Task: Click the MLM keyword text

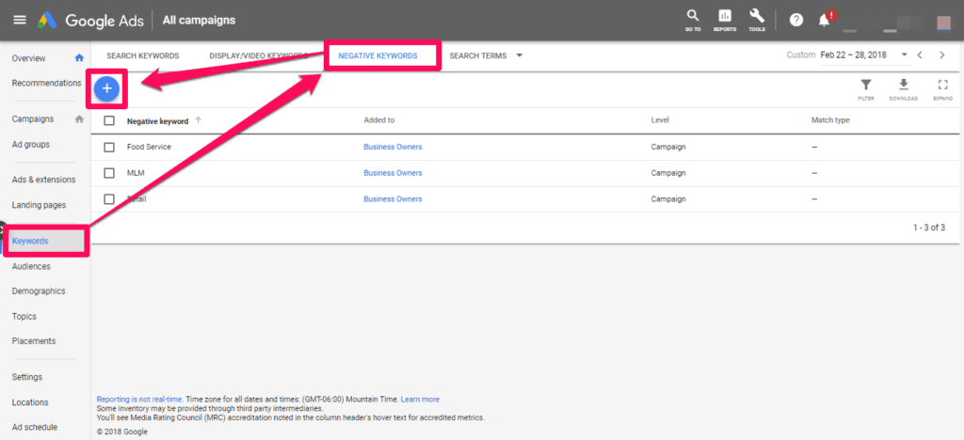Action: pyautogui.click(x=135, y=173)
